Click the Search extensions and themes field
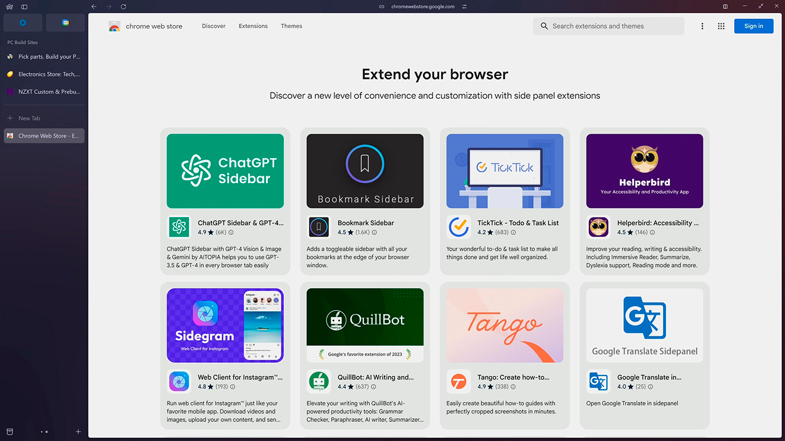Image resolution: width=785 pixels, height=441 pixels. [609, 26]
